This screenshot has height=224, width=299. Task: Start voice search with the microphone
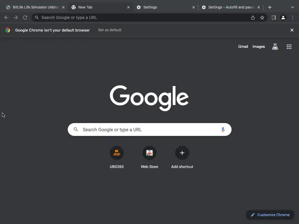223,129
